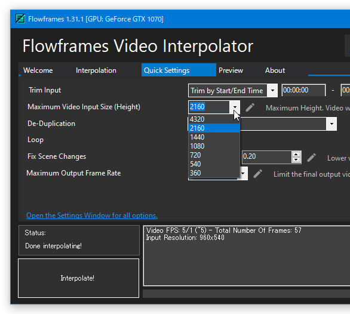Screen dimensions: 350x314
Task: Decrease scene change threshold with down arrow
Action: (x=296, y=160)
